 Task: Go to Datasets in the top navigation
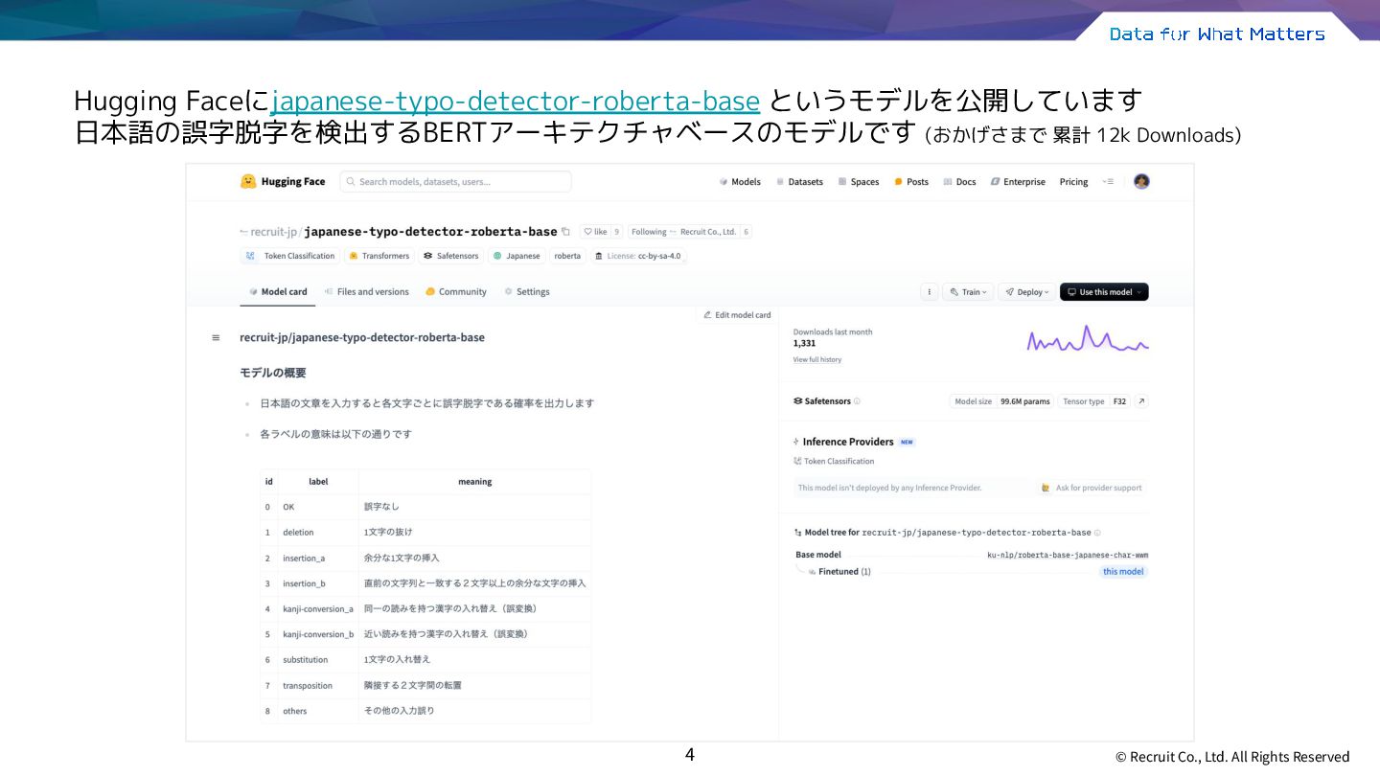tap(799, 182)
